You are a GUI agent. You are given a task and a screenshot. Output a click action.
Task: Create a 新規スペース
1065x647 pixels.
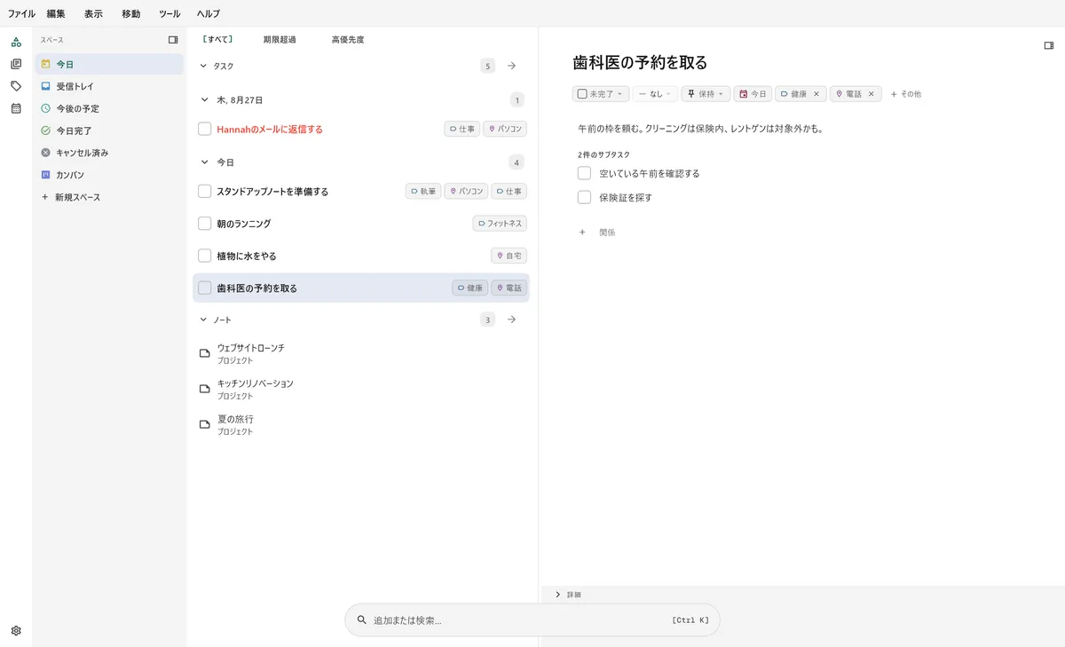[110, 197]
